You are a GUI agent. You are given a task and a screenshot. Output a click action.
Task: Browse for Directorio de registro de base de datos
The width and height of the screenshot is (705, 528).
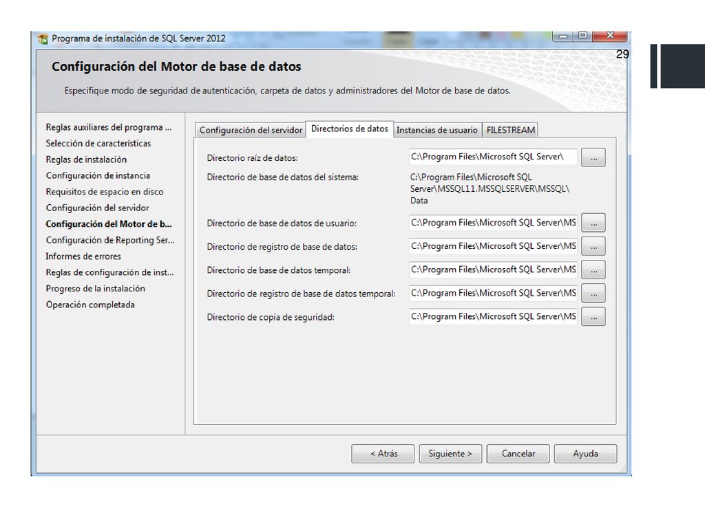(593, 246)
